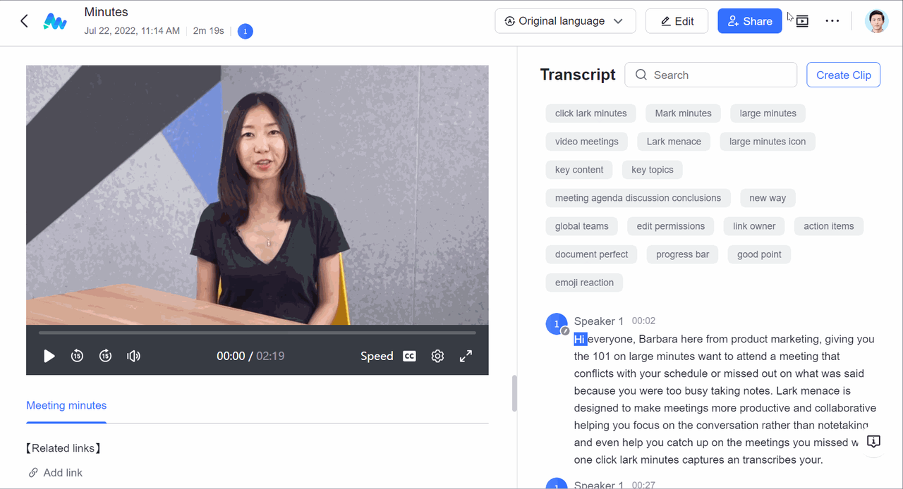Open the video settings gear
Screen dimensions: 903x489
pos(437,356)
